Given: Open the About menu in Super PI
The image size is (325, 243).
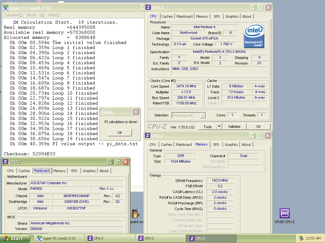Looking at the screenshot, I should click(x=36, y=15).
